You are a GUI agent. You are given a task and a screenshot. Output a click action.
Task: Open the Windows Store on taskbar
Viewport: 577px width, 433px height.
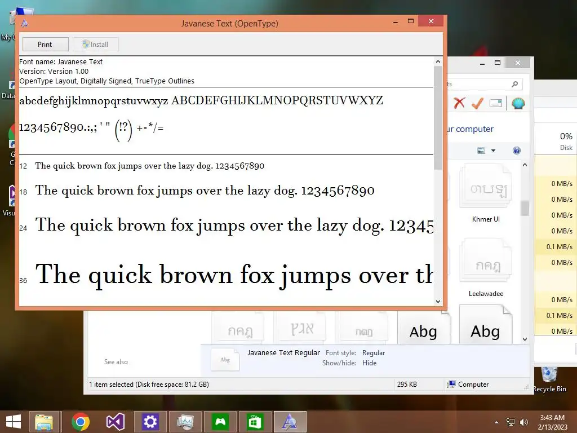[x=255, y=422]
